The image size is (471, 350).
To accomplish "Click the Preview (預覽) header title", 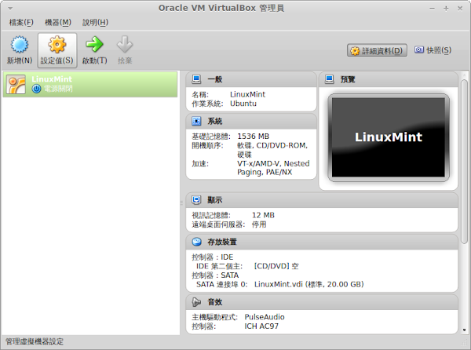I will 348,79.
